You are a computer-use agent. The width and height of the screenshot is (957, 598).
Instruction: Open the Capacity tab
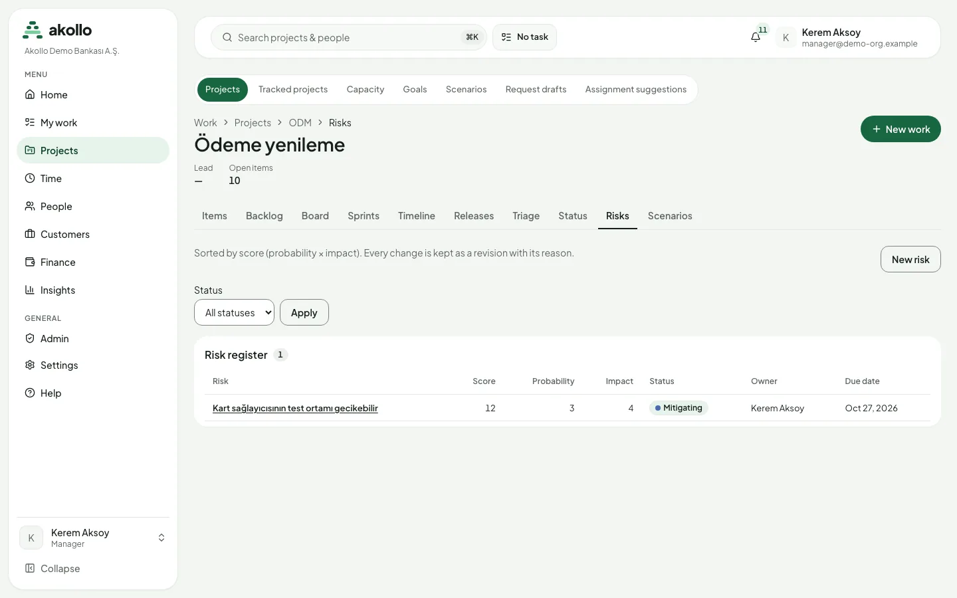pyautogui.click(x=366, y=90)
